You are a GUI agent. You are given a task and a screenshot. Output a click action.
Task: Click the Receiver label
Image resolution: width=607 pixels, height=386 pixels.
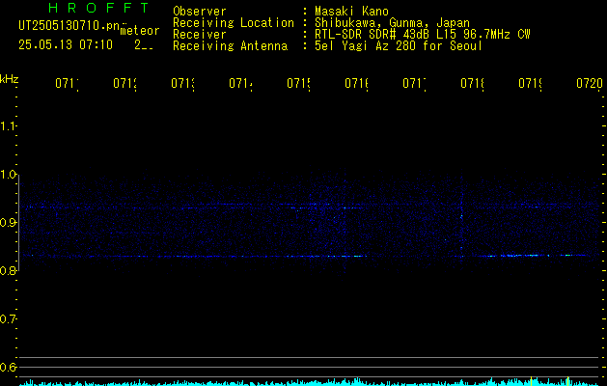[x=200, y=35]
